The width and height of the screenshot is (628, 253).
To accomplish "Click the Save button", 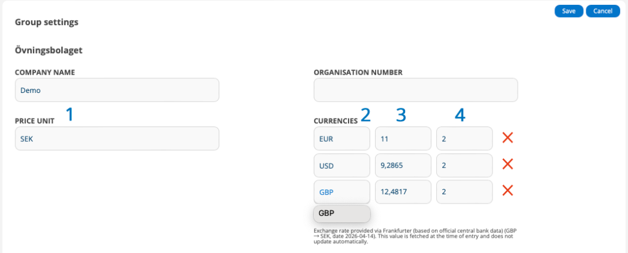I will (569, 11).
